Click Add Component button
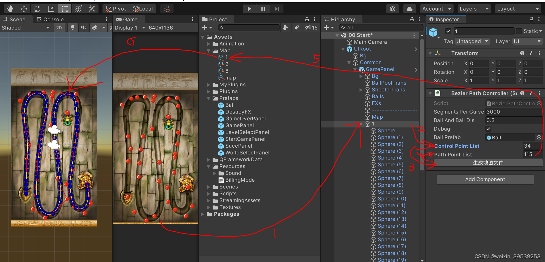Screen dimensions: 545x262 pyautogui.click(x=485, y=179)
